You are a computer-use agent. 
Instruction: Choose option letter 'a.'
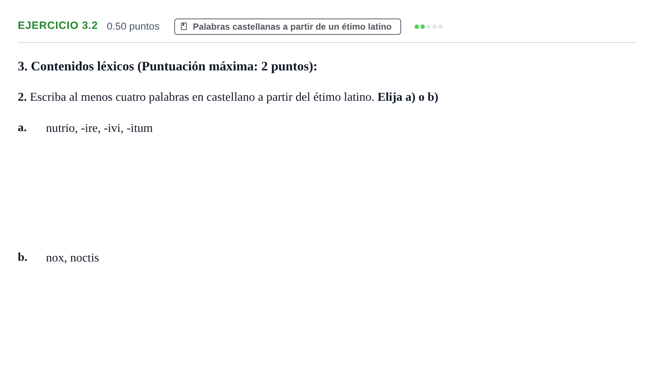[x=22, y=127]
